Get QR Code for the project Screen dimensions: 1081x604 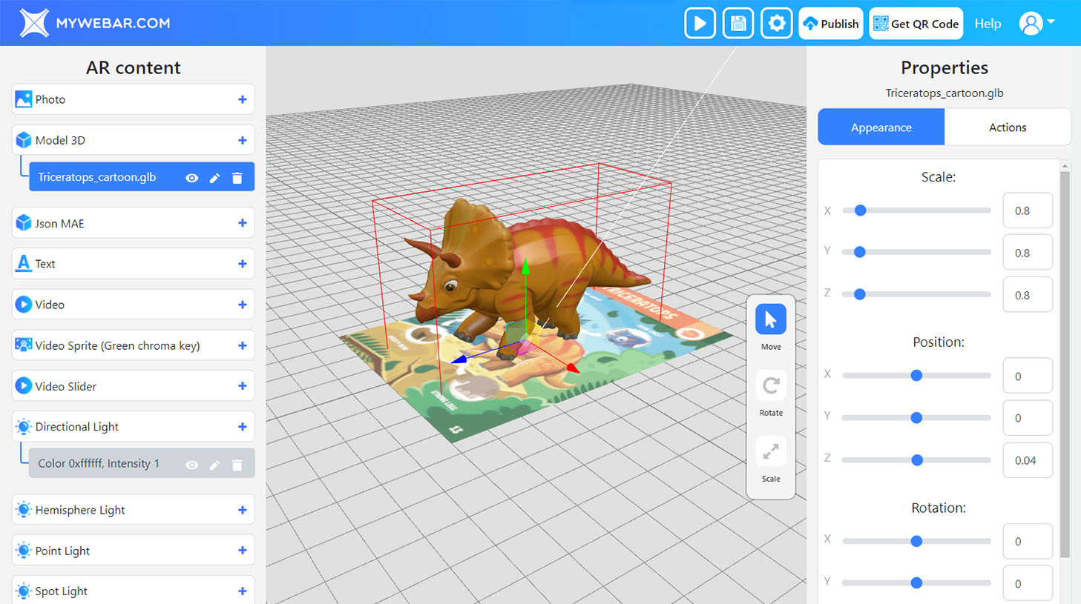(x=916, y=23)
